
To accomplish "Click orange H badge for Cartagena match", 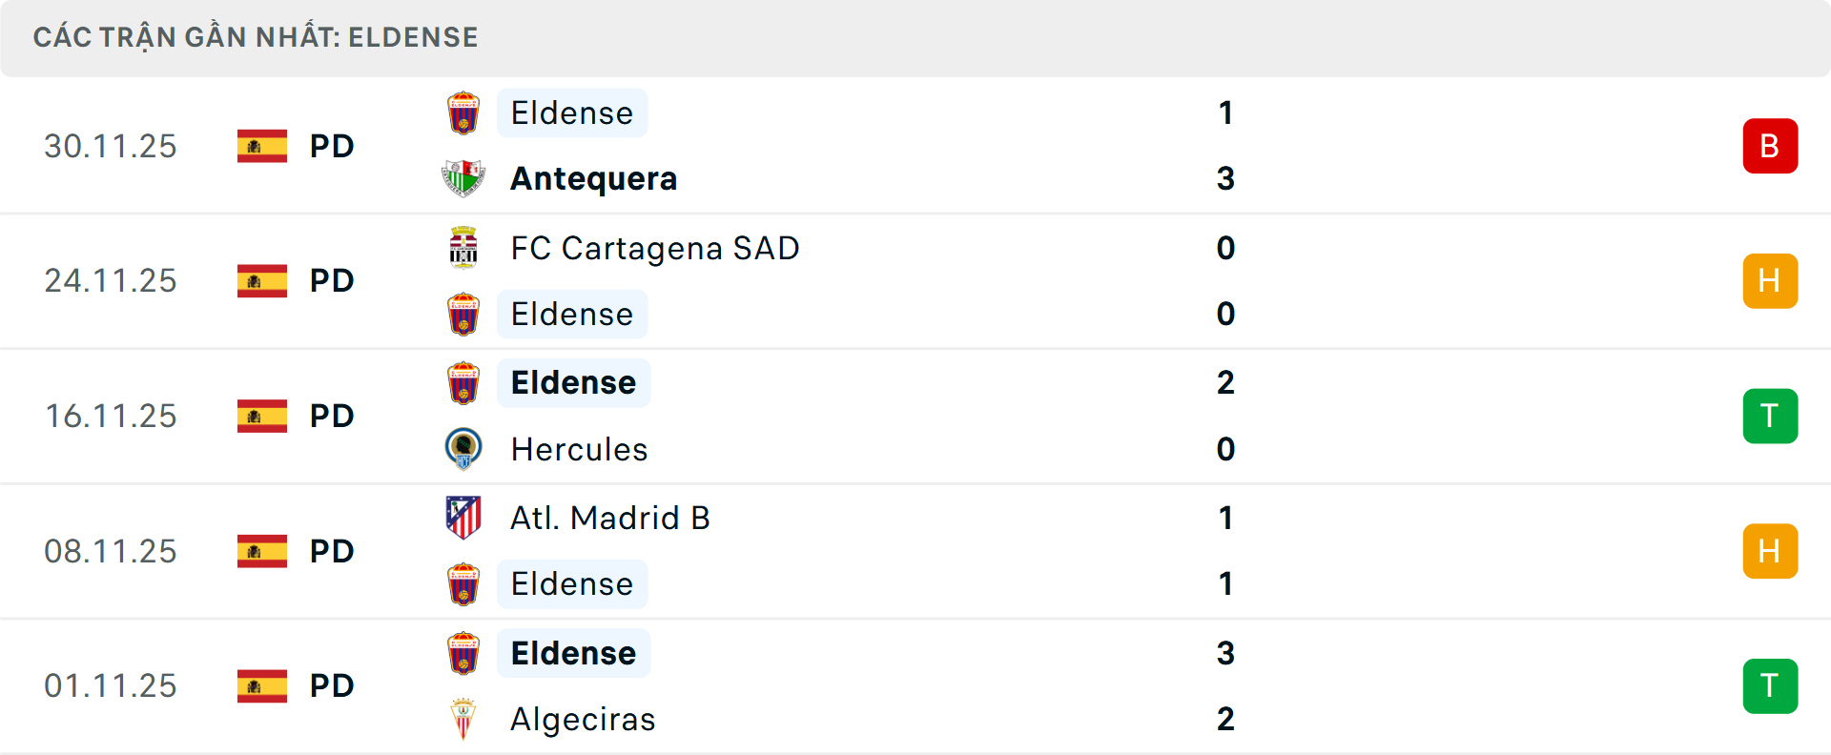I will [x=1770, y=280].
